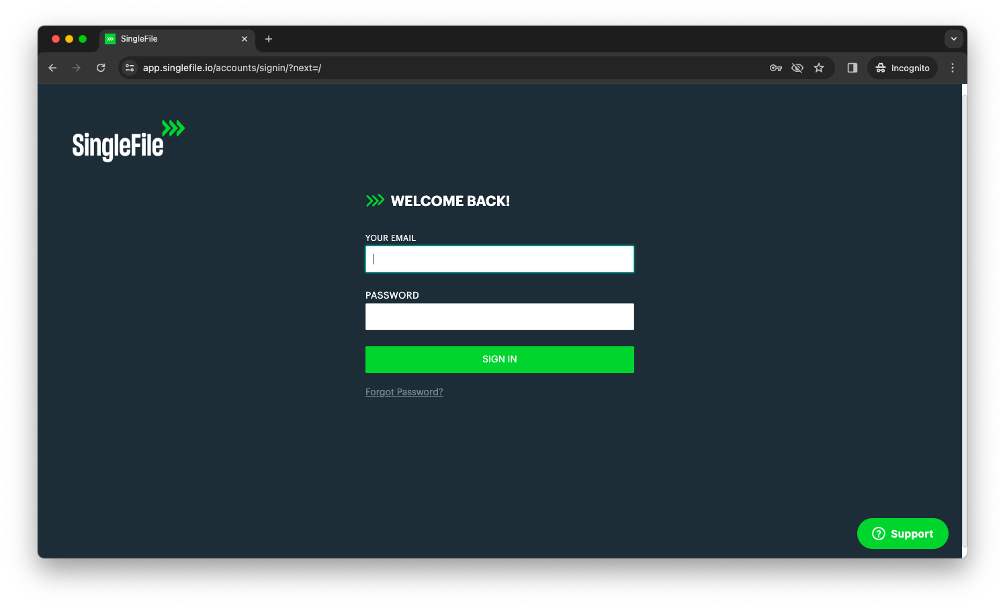The height and width of the screenshot is (608, 1005).
Task: Click the green Sign In button
Action: tap(500, 360)
